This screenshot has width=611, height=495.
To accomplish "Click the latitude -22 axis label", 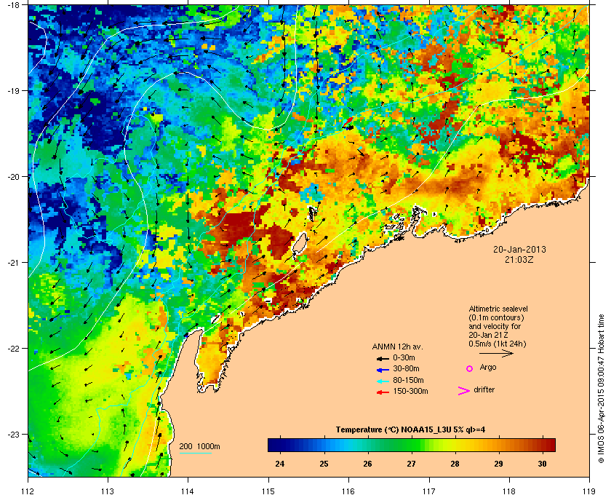I will tap(13, 348).
